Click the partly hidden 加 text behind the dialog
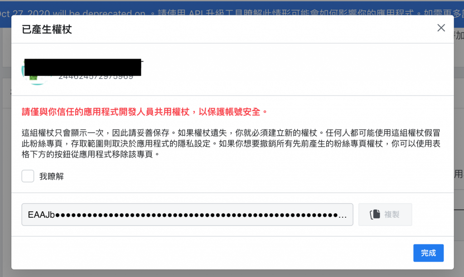Image resolution: width=464 pixels, height=277 pixels. [459, 35]
